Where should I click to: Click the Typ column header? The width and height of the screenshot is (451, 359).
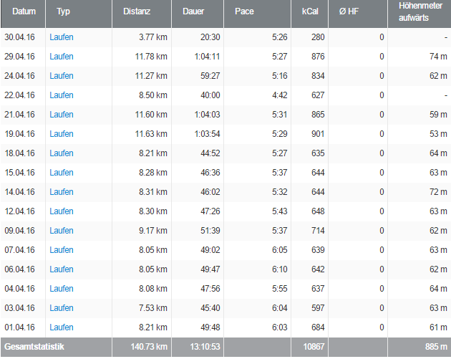[x=64, y=11]
